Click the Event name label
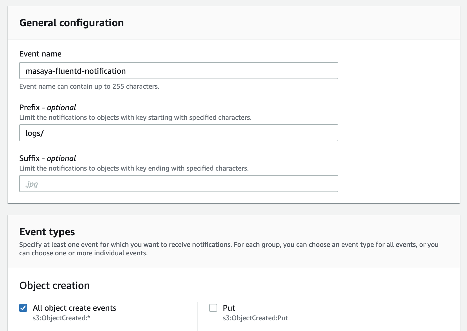Image resolution: width=467 pixels, height=331 pixels. tap(40, 53)
